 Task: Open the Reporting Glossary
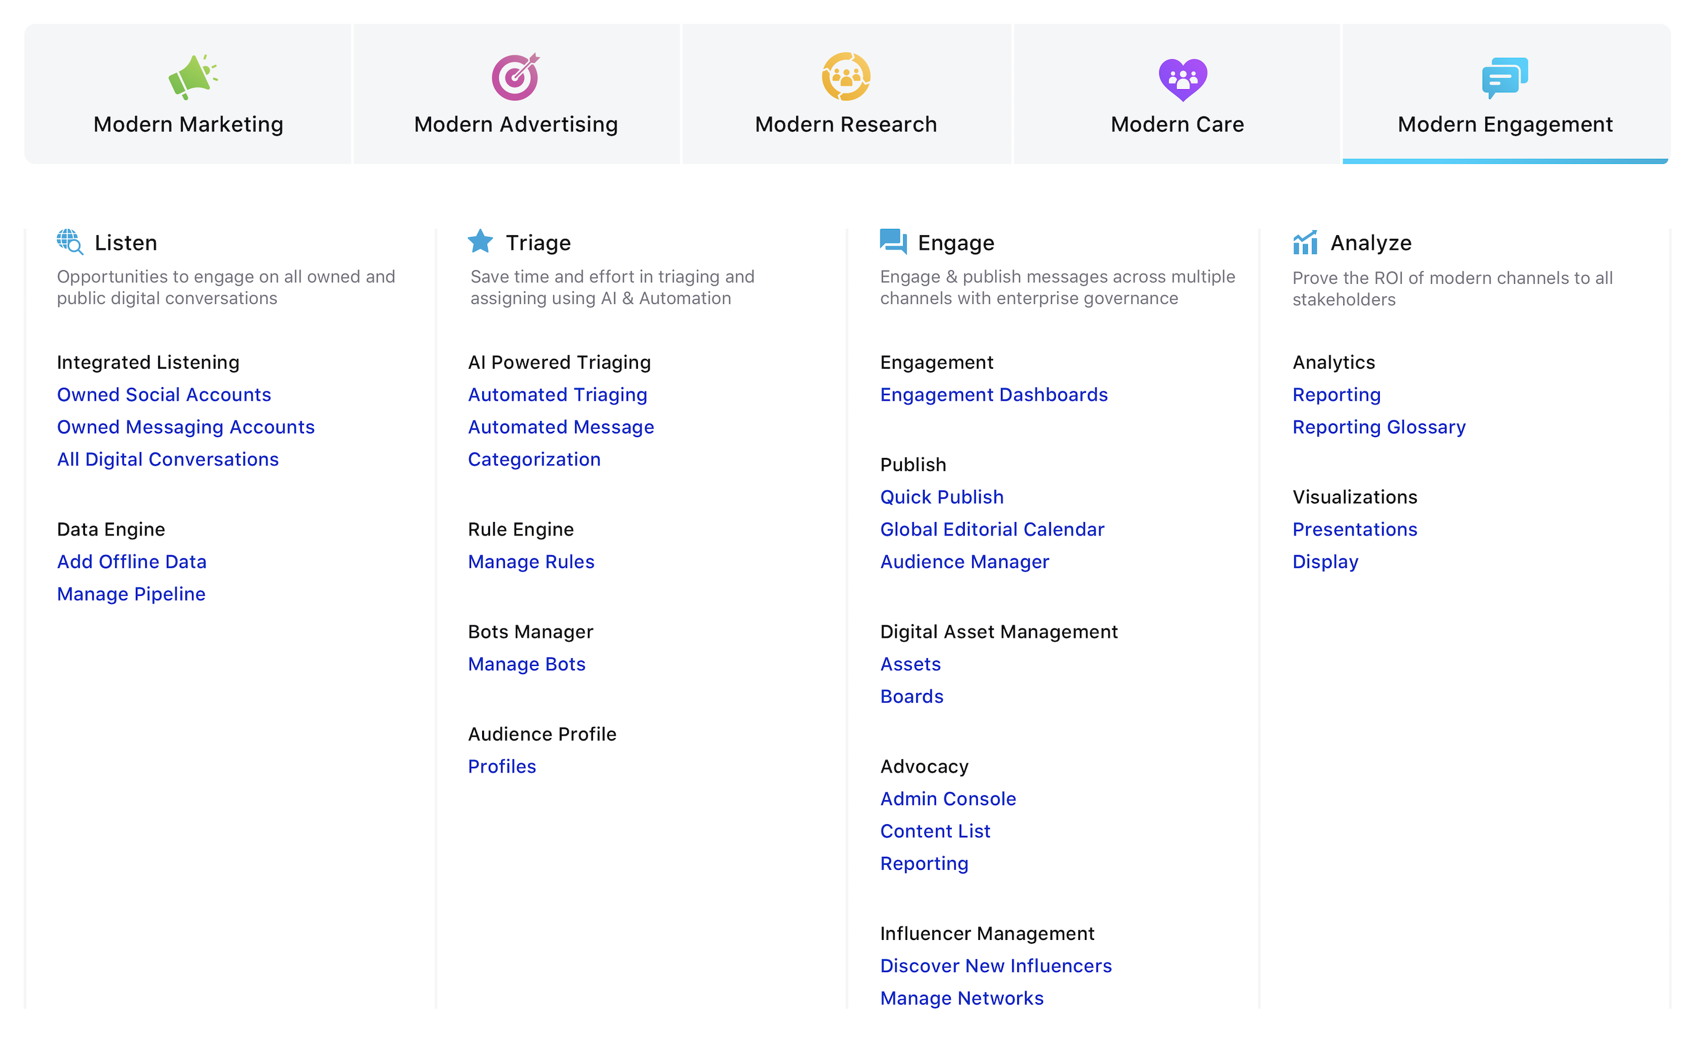point(1379,427)
